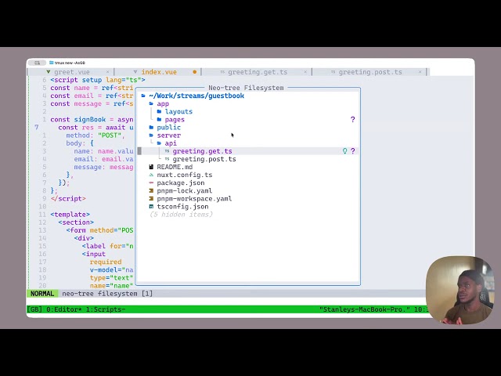Click the question mark on greeting.get.ts row
This screenshot has height=376, width=501.
click(x=353, y=151)
